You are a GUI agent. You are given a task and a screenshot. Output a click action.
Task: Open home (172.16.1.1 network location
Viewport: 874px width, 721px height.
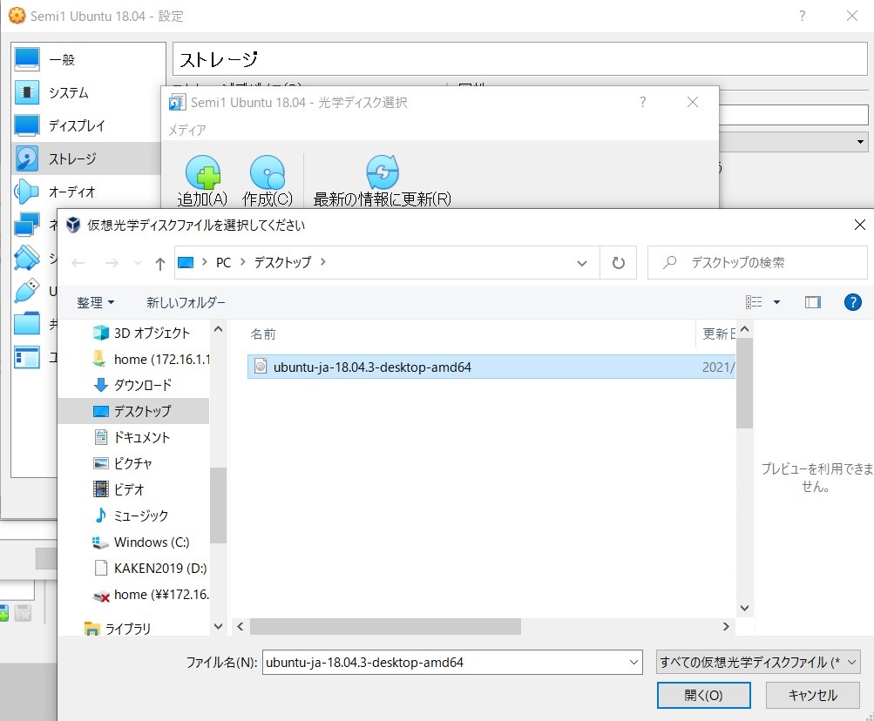point(151,359)
